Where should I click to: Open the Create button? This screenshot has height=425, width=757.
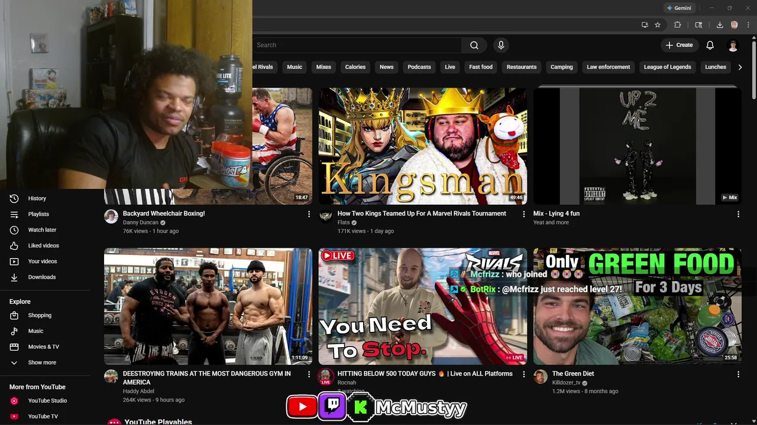tap(679, 45)
